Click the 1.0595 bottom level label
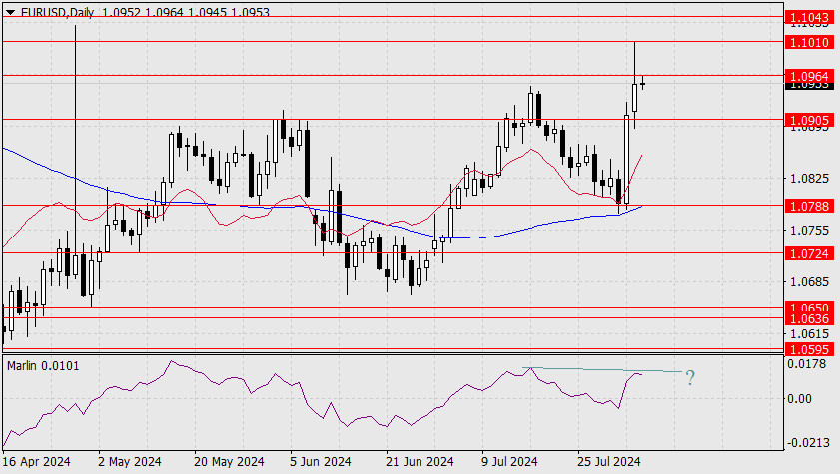The height and width of the screenshot is (474, 840). click(809, 349)
